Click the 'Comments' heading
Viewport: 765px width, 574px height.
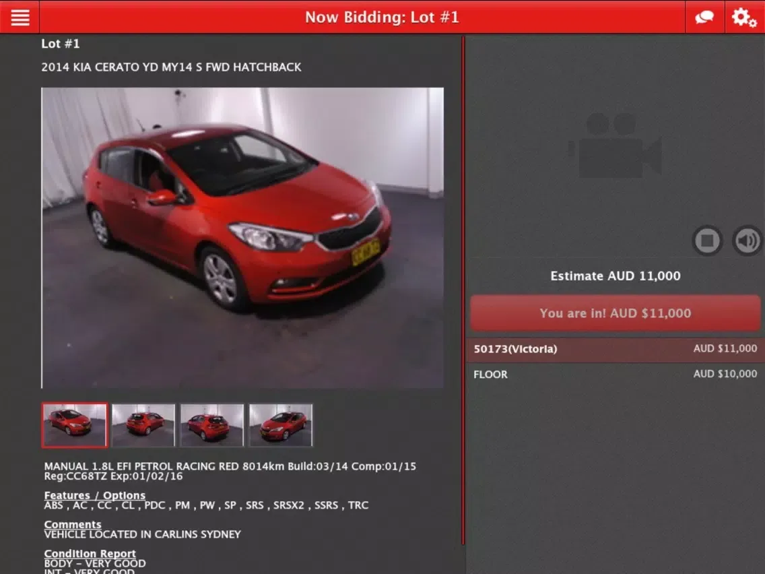coord(73,524)
